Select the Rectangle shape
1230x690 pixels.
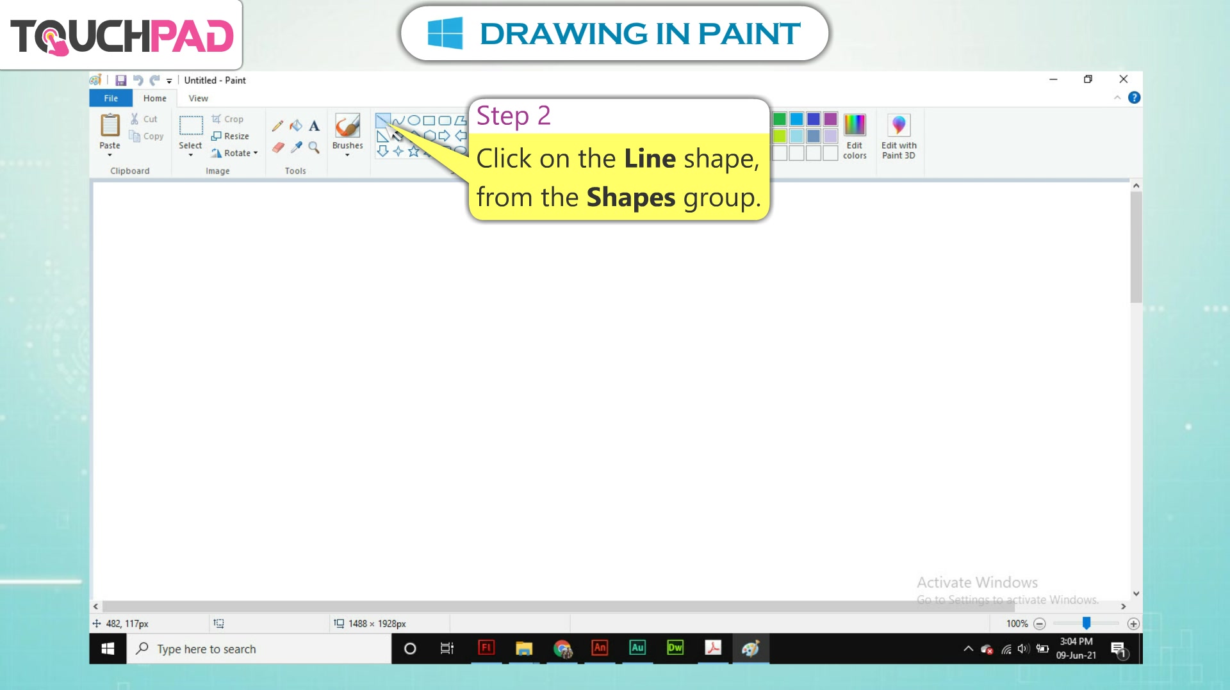point(429,120)
